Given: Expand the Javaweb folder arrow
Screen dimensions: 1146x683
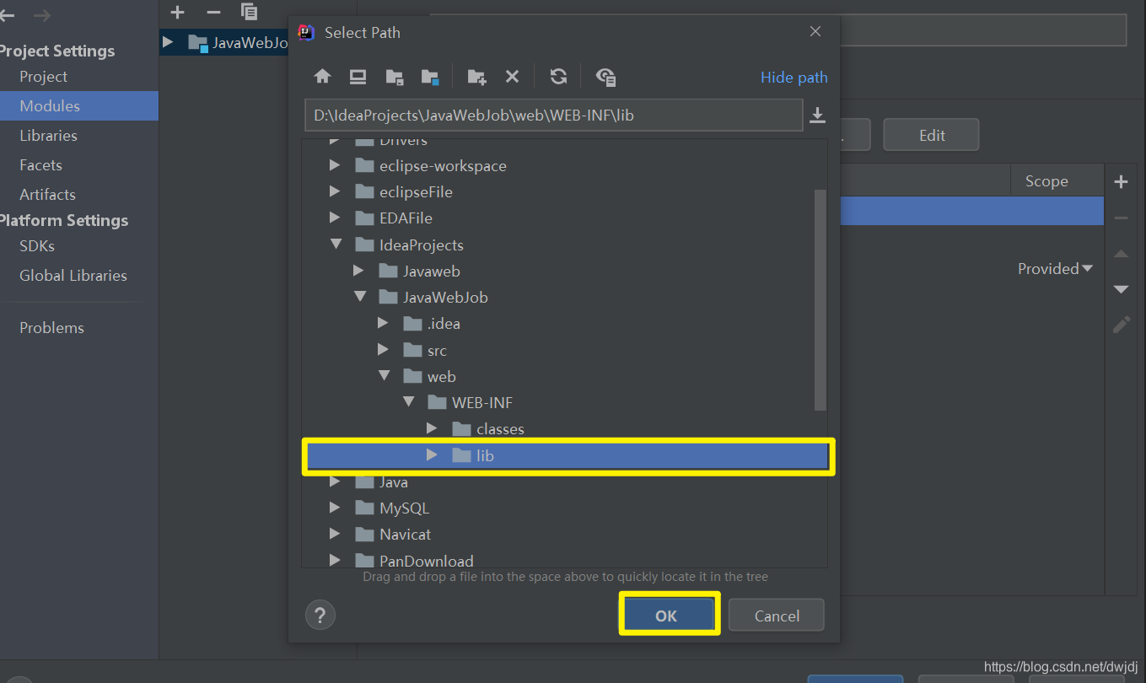Looking at the screenshot, I should click(x=358, y=271).
